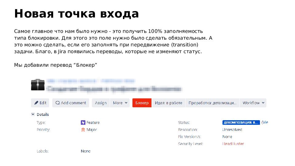Click the pencil Edit icon
The image size is (295, 166).
[36, 103]
